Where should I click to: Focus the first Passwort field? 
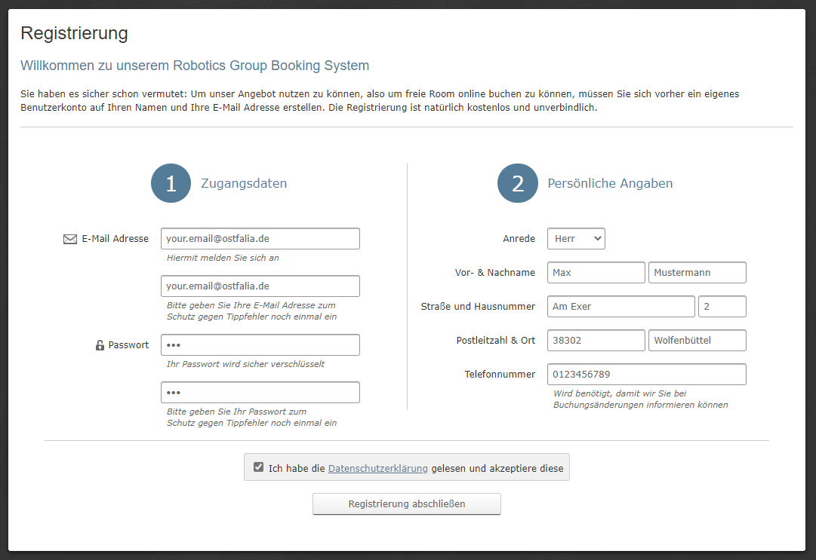260,345
